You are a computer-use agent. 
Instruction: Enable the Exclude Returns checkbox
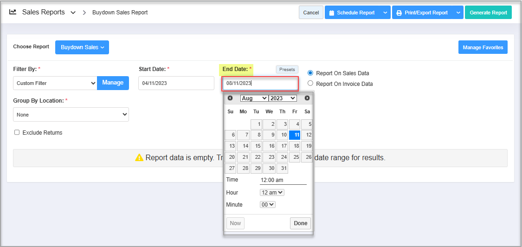17,132
